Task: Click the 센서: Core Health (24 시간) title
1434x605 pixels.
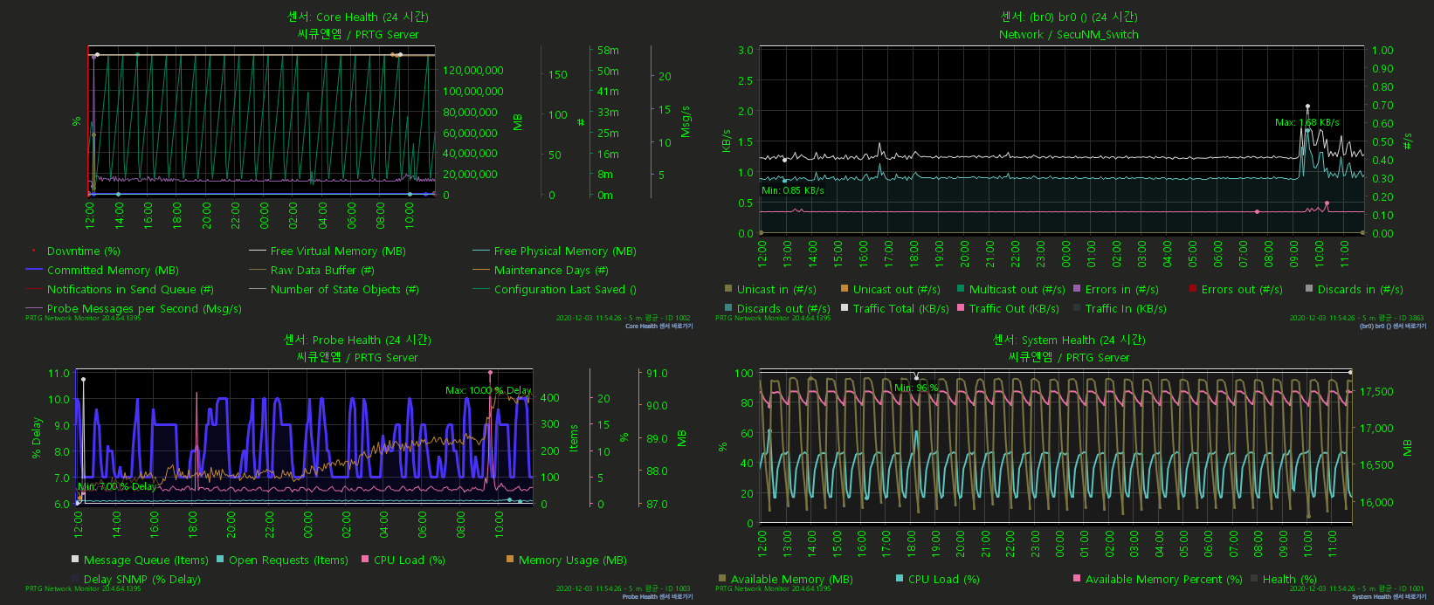Action: click(358, 17)
